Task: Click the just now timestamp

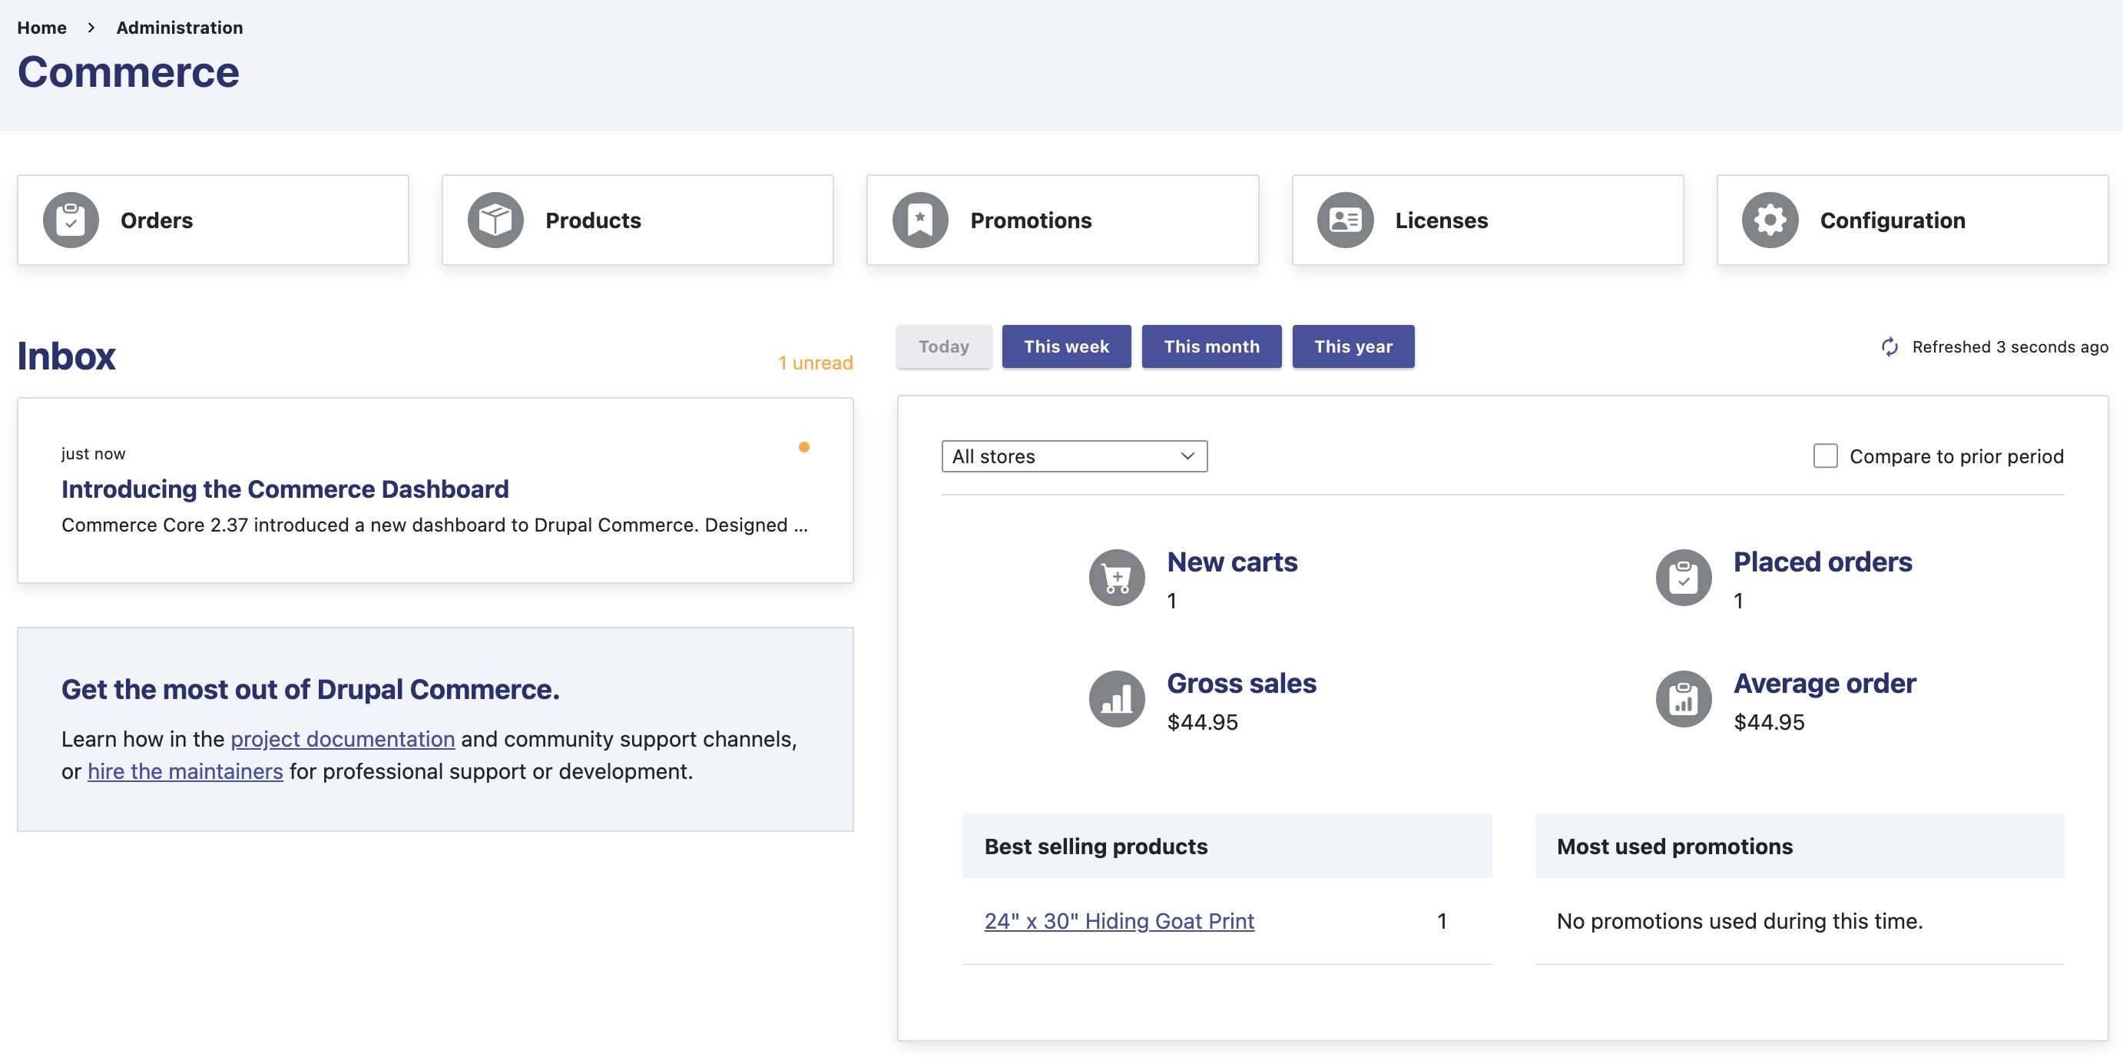Action: point(93,453)
